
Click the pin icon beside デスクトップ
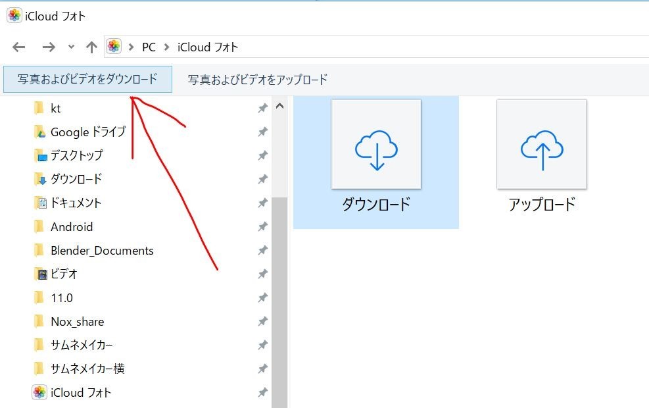[262, 156]
